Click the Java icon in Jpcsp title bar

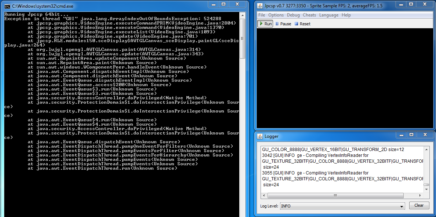click(260, 6)
